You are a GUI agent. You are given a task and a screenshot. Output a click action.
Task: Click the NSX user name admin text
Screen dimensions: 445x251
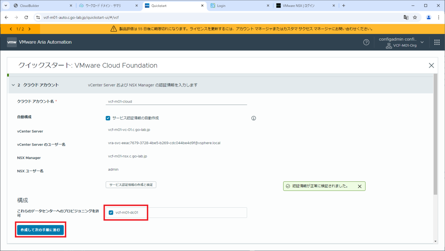tap(113, 169)
